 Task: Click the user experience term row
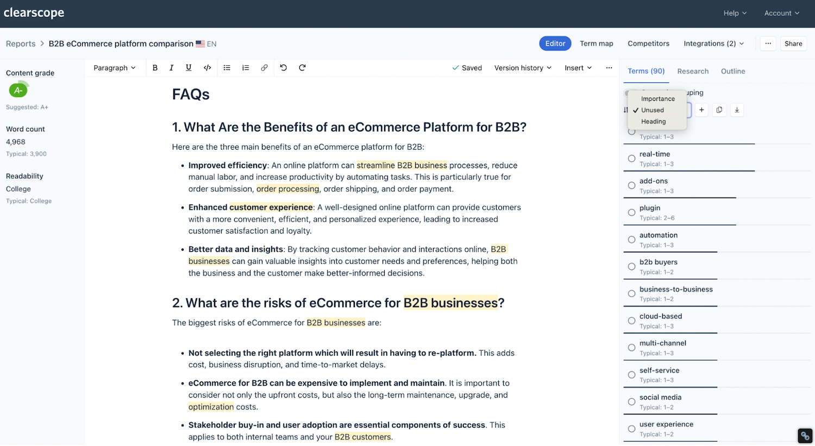pyautogui.click(x=717, y=429)
